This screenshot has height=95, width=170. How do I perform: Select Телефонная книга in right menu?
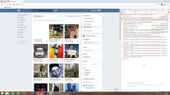pyautogui.click(x=88, y=21)
